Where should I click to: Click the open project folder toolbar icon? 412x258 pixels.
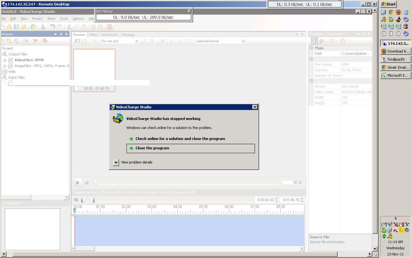coord(9,27)
